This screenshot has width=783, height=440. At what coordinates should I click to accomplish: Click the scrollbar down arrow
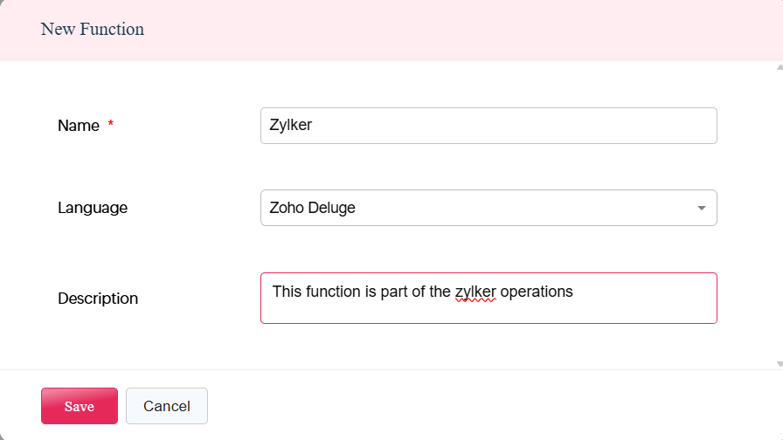pyautogui.click(x=779, y=363)
